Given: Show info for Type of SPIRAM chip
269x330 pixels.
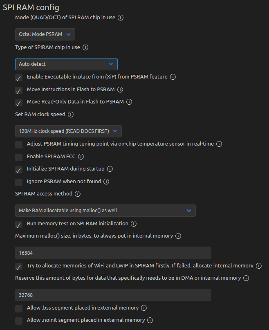Looking at the screenshot, I should click(85, 47).
